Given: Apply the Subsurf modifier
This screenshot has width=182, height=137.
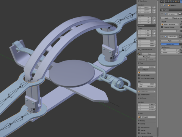Looking at the screenshot, I should click(x=170, y=41).
